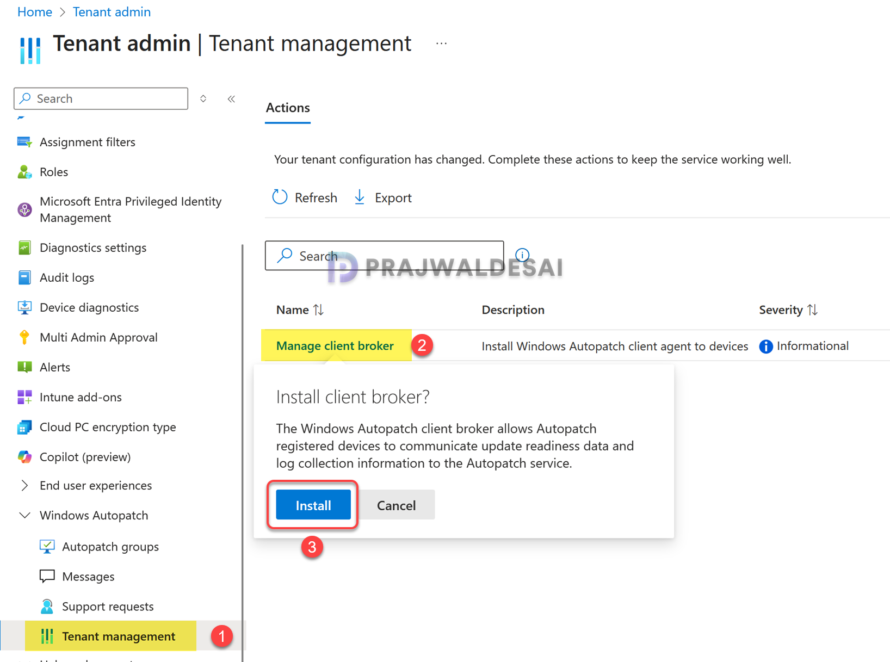This screenshot has width=890, height=662.
Task: Click the Assignment filters icon
Action: coord(24,142)
